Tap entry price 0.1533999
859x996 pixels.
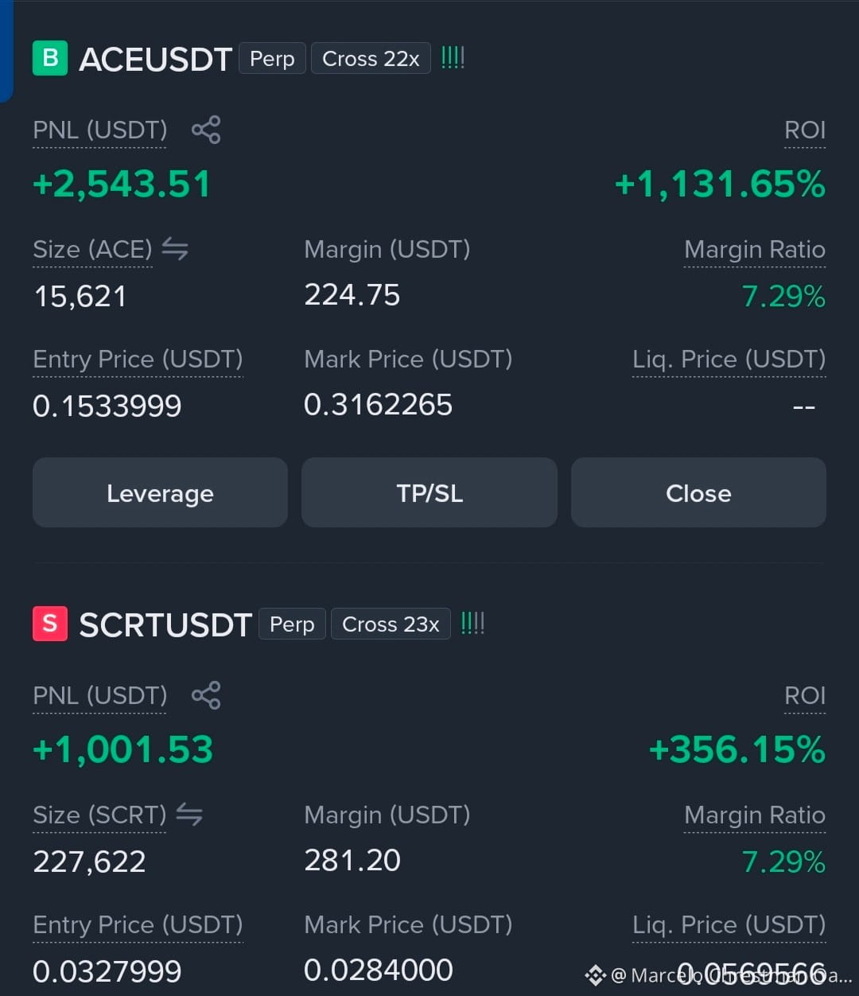coord(107,406)
